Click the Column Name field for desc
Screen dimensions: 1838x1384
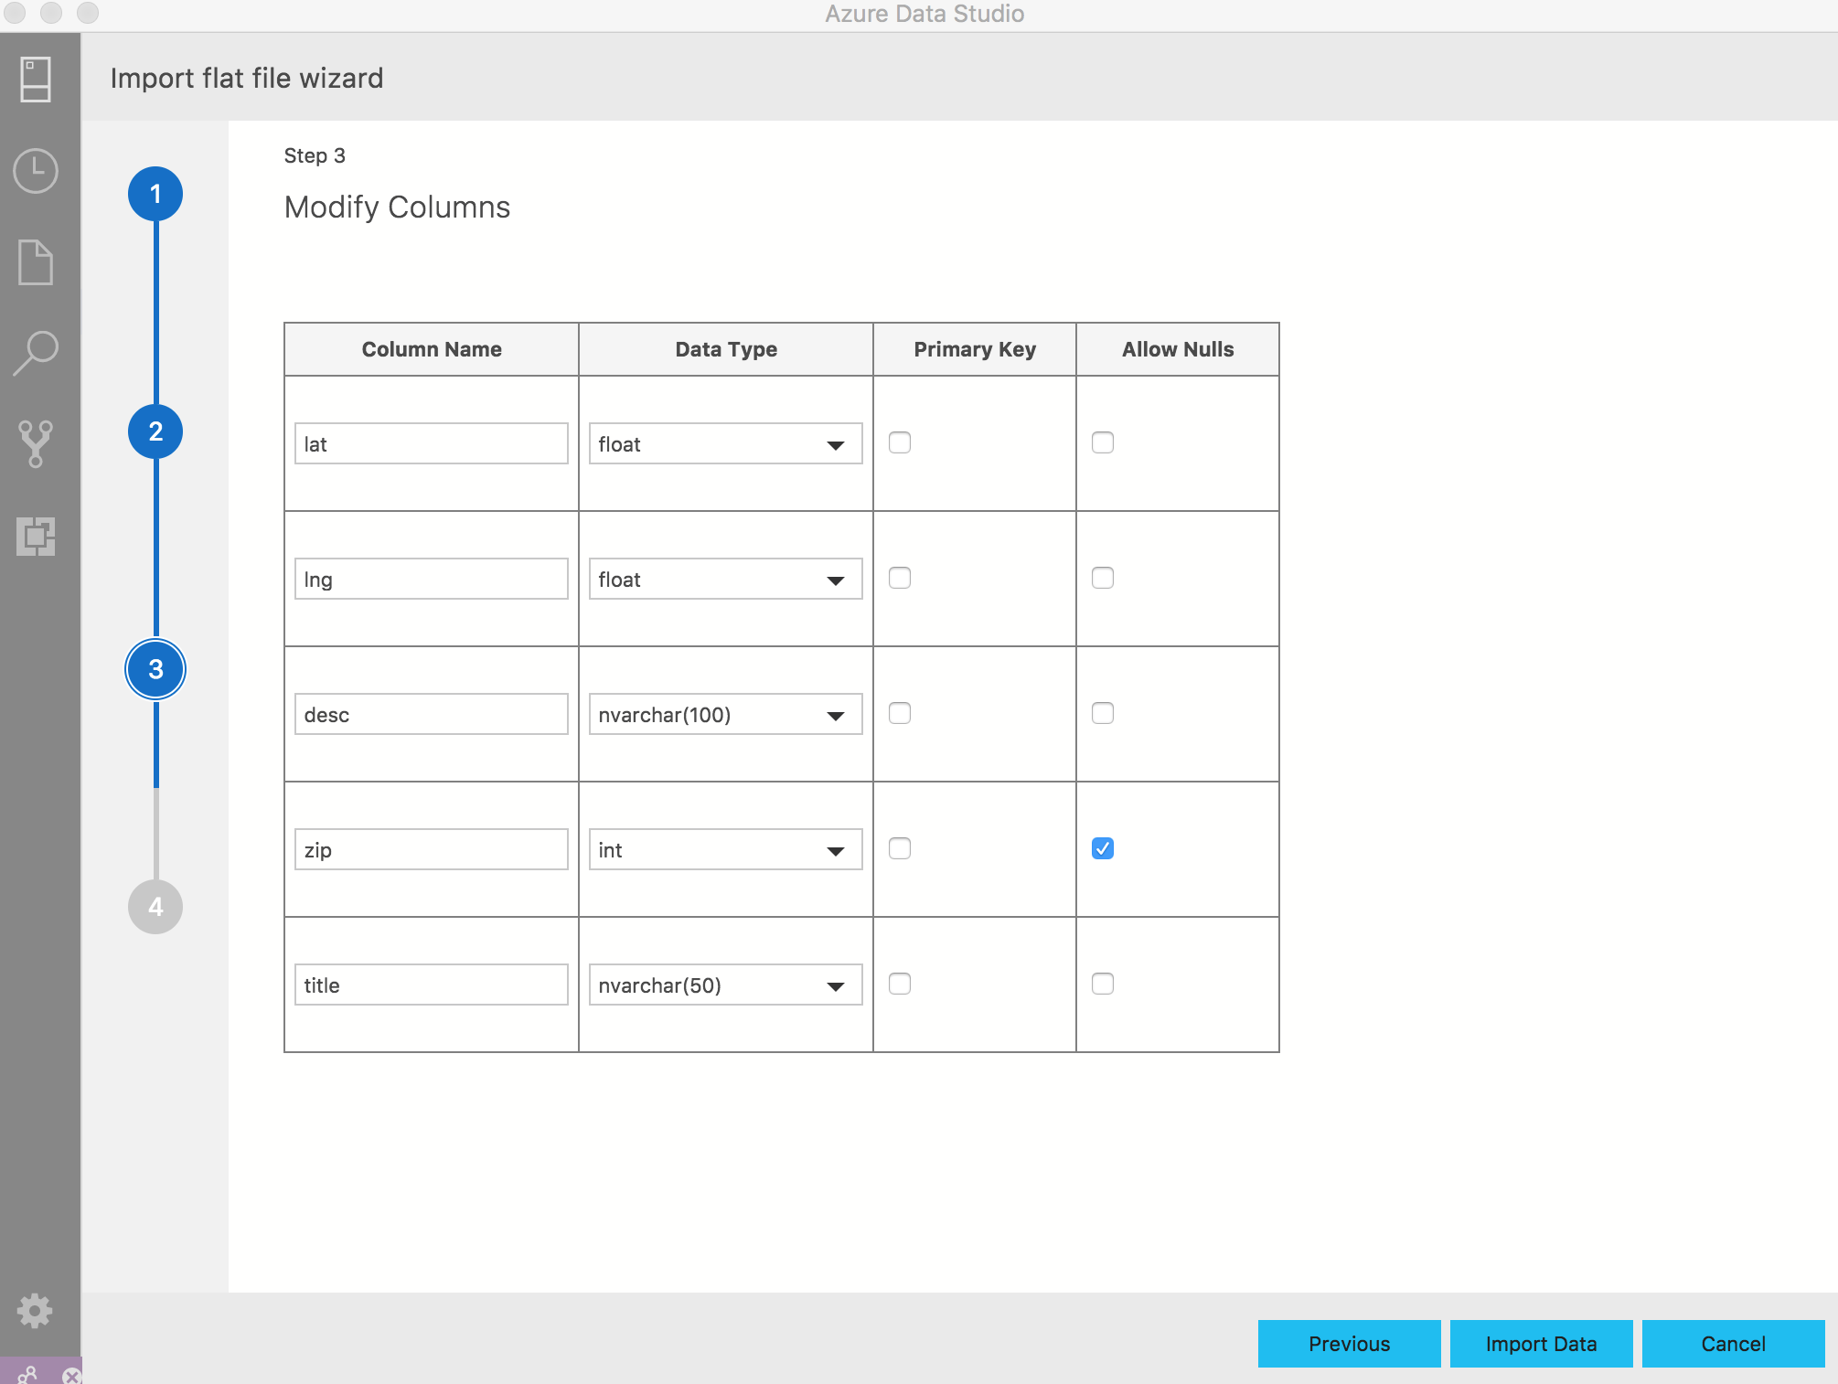coord(431,714)
